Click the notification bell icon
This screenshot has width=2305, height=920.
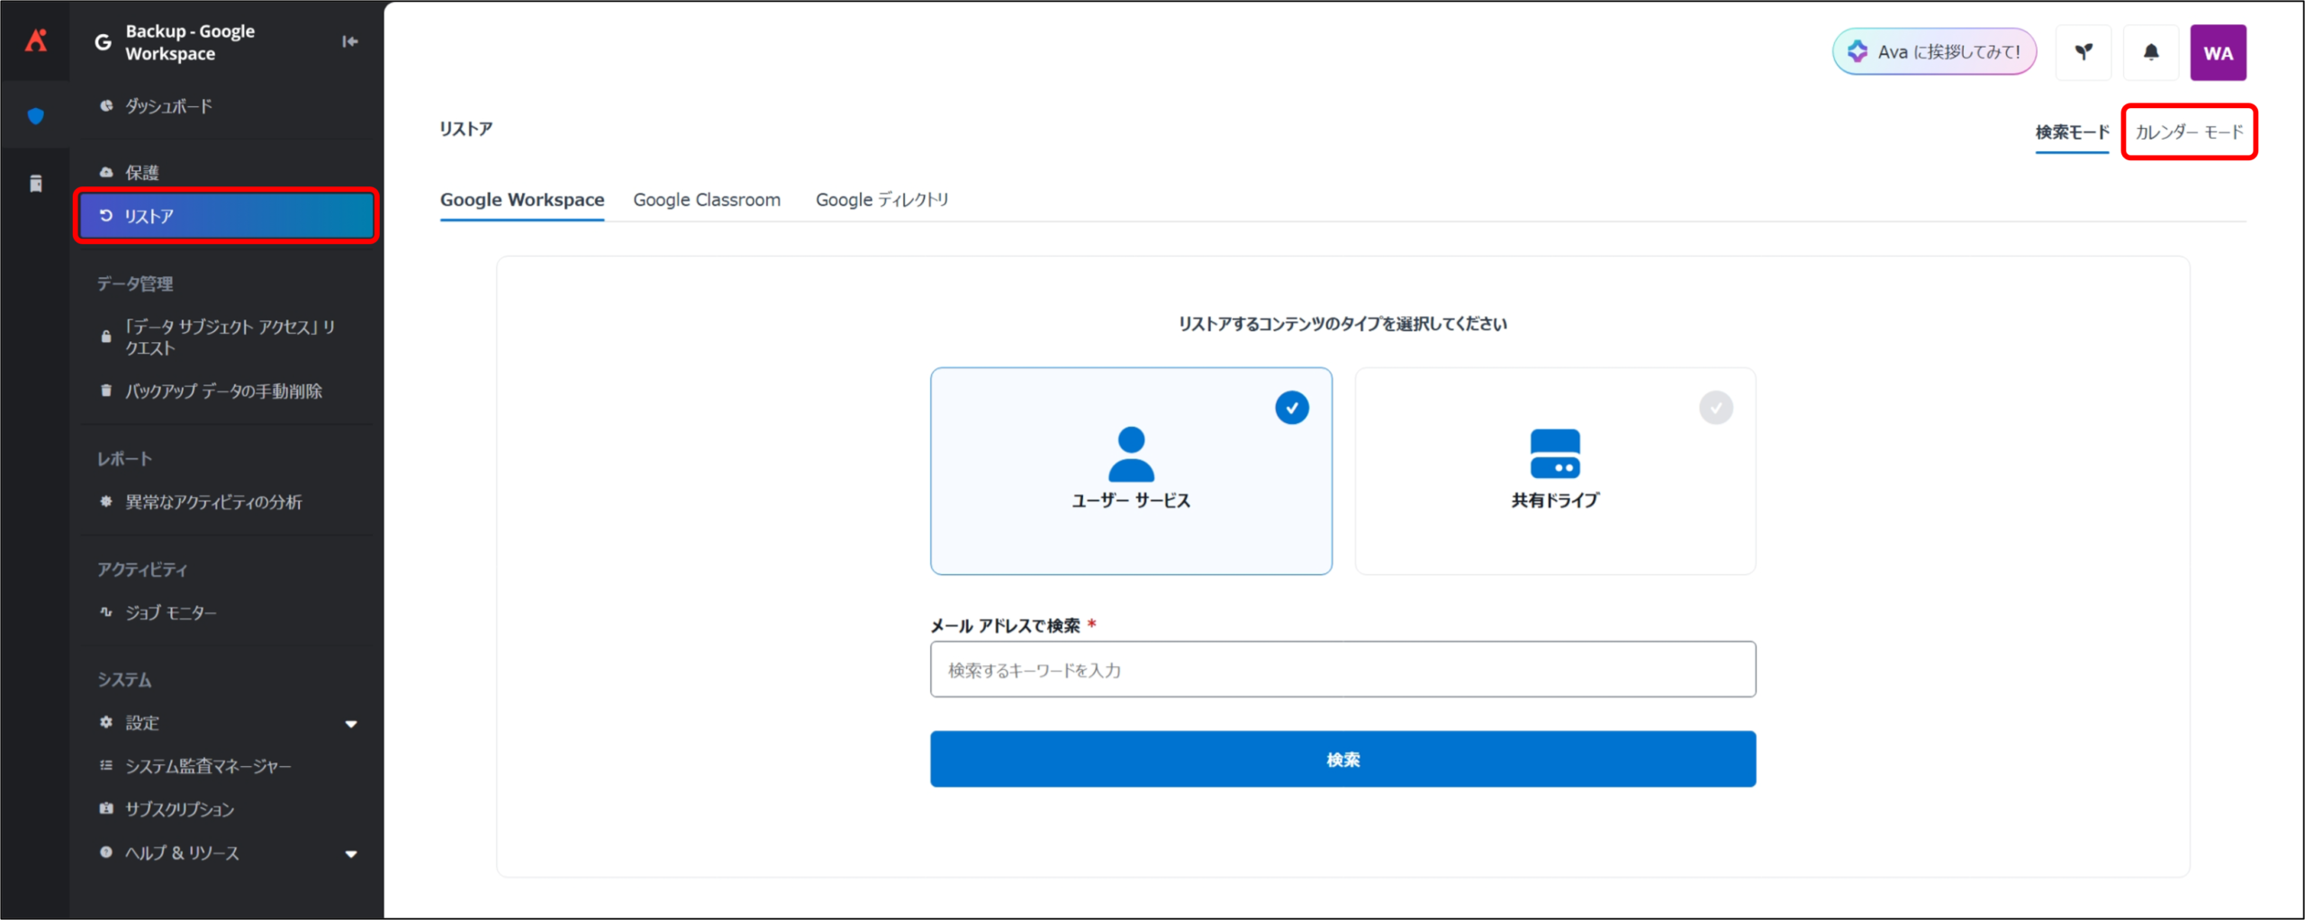2150,52
